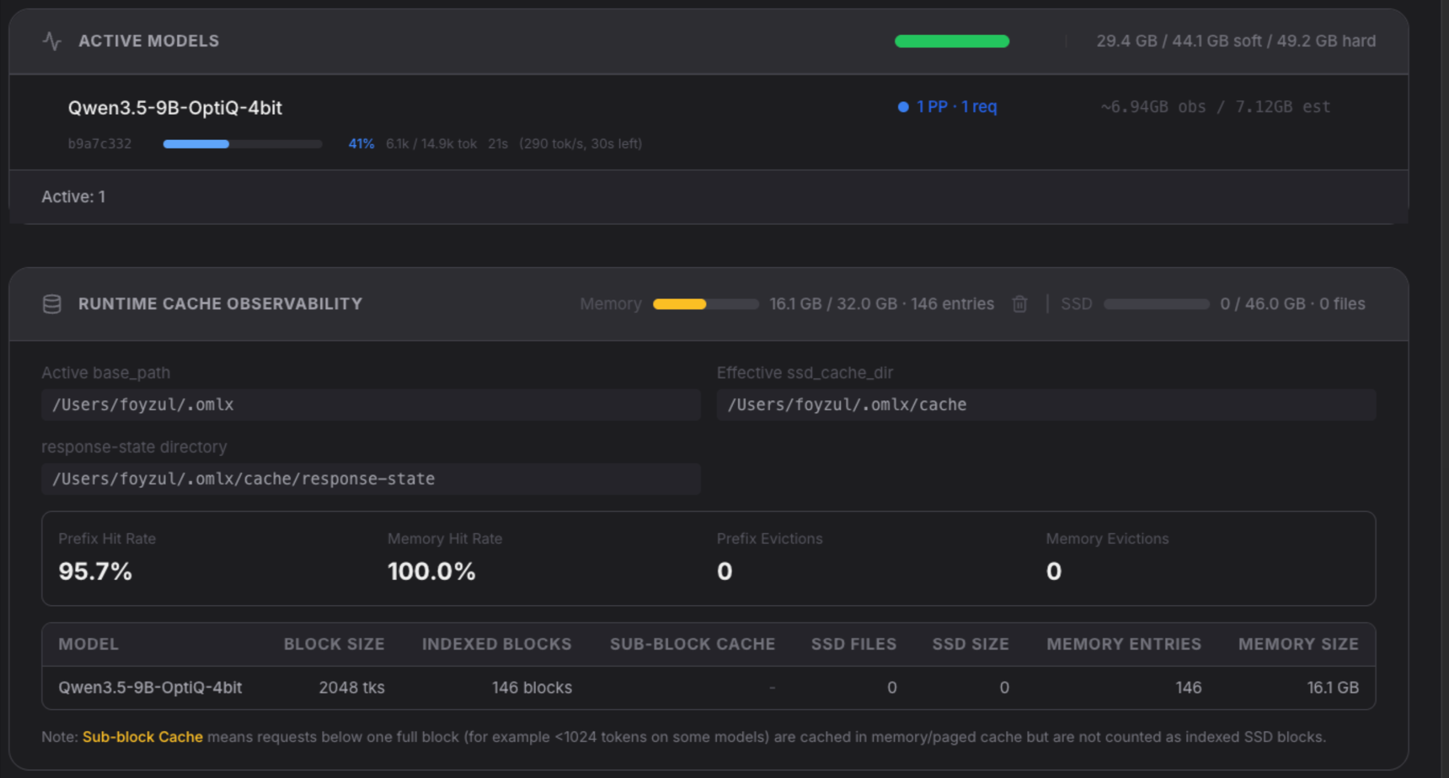Click Qwen3.5-9B-OptiQ-4bit in the cache table
This screenshot has width=1449, height=778.
point(150,687)
